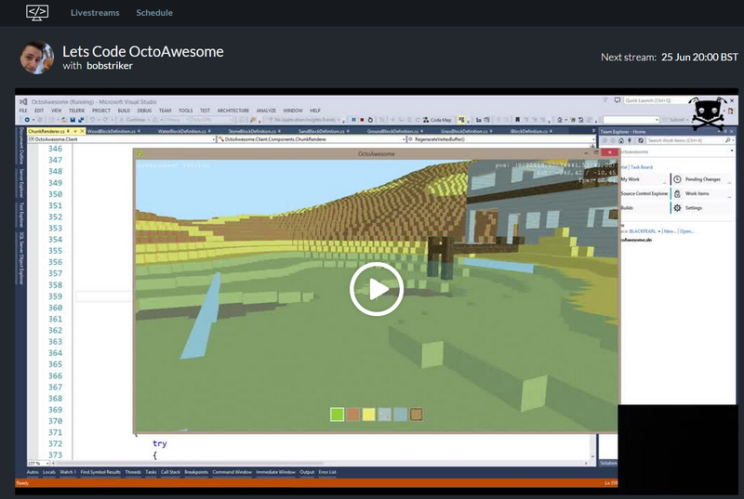Viewport: 744px width, 499px height.
Task: Click the Team Explorer Refresh icon
Action: [641, 140]
